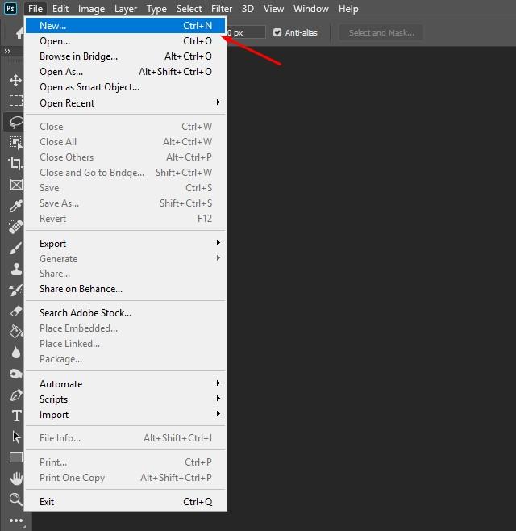The image size is (516, 531).
Task: Choose Open... from File menu
Action: click(126, 41)
